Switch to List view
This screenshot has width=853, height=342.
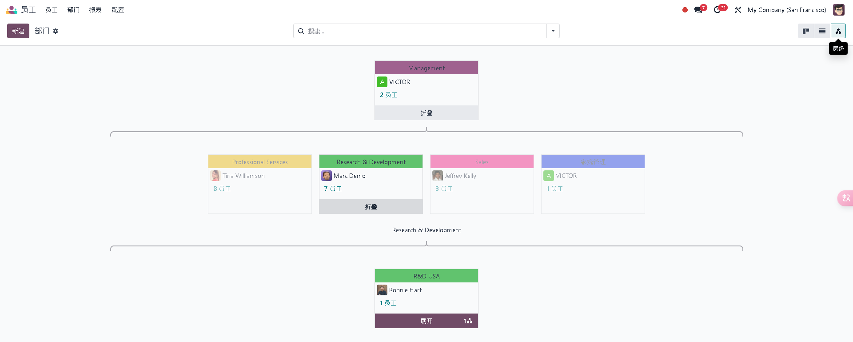pyautogui.click(x=822, y=31)
